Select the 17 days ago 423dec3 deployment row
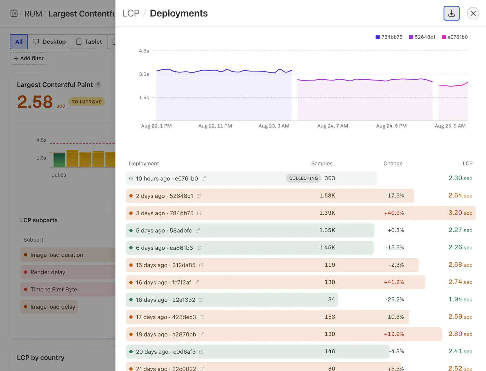 [x=301, y=317]
